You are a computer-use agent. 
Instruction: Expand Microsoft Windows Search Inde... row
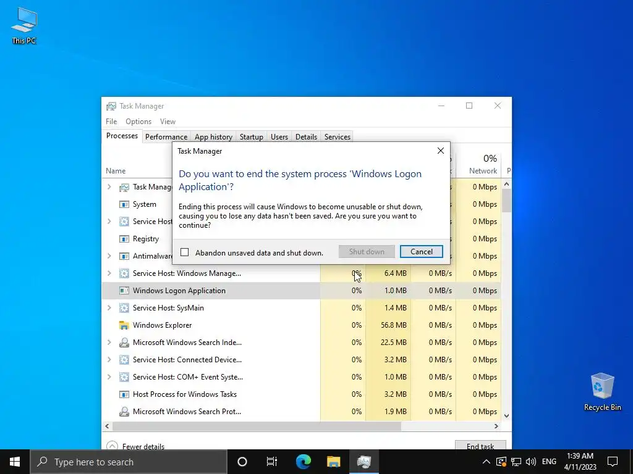tap(109, 343)
